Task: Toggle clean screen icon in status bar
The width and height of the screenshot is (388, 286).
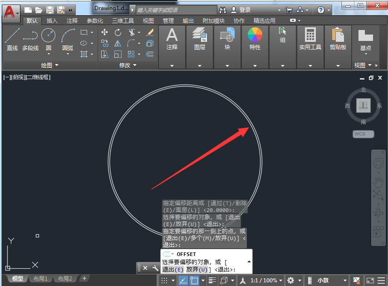Action: tap(370, 281)
